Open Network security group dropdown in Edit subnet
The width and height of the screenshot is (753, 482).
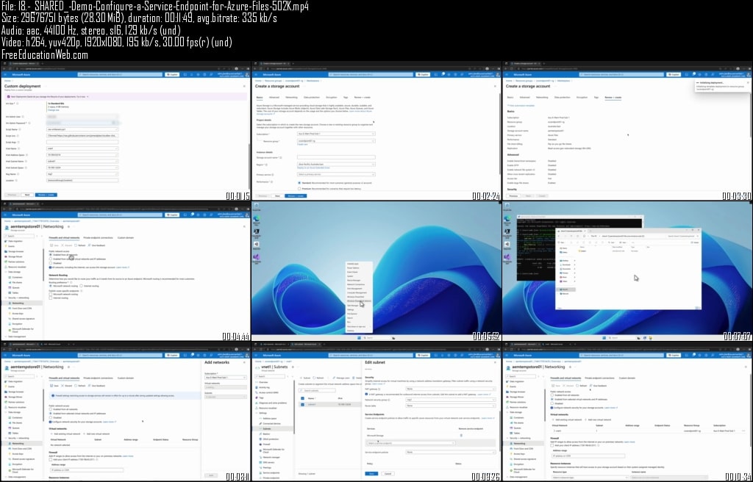click(450, 400)
